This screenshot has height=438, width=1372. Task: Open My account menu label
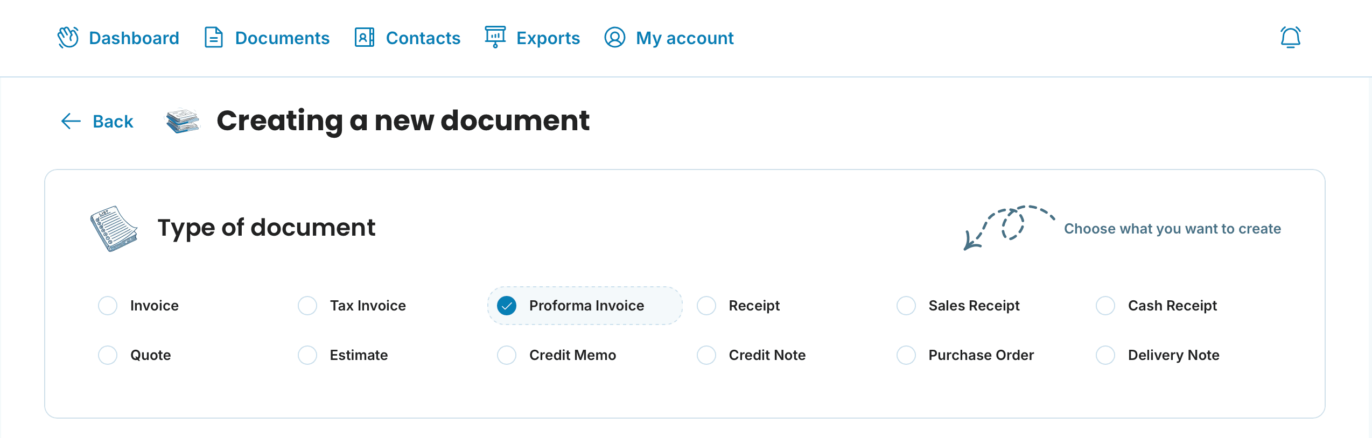[685, 38]
